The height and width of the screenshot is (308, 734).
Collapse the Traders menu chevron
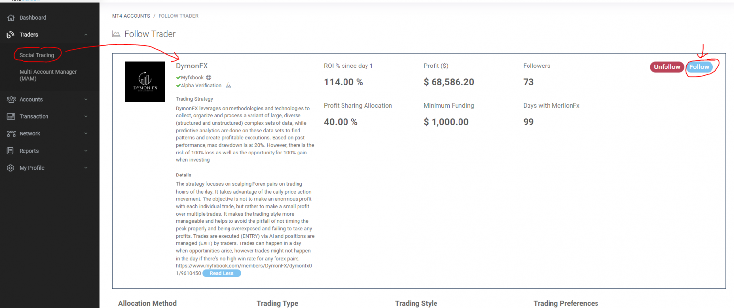point(86,35)
